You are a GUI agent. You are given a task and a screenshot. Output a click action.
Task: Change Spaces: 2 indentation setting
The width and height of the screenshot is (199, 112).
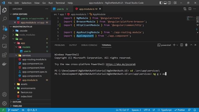coord(136,110)
